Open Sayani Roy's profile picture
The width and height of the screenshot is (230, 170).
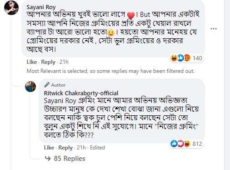click(x=11, y=8)
